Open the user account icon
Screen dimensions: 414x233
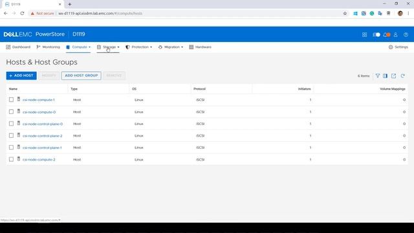tap(395, 34)
